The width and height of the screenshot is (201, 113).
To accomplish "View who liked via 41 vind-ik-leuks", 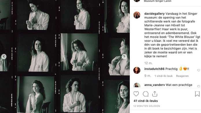I will (146, 101).
